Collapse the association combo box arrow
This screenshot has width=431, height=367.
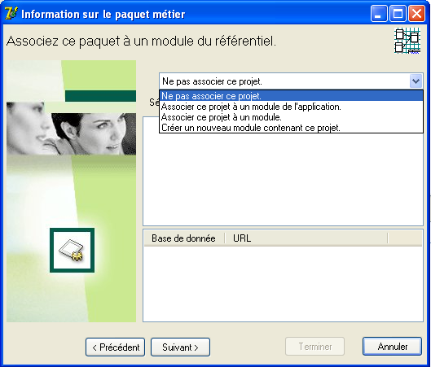point(416,81)
